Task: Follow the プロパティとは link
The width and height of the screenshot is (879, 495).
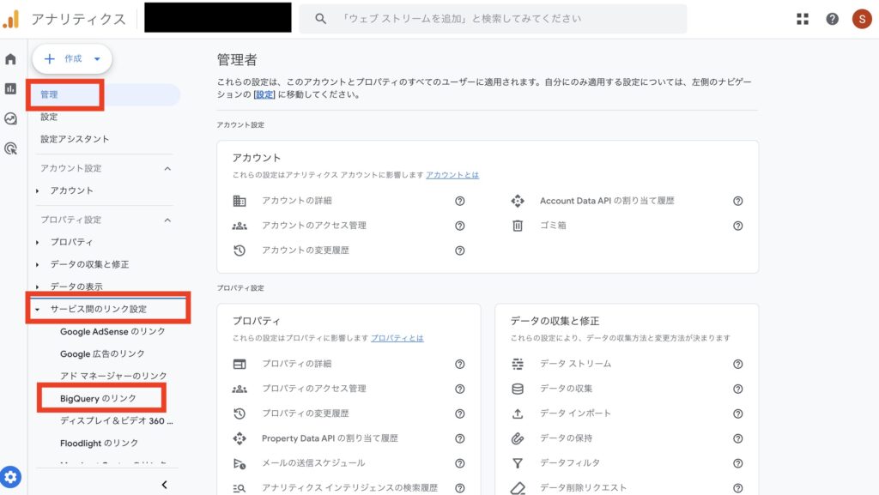Action: [x=397, y=338]
